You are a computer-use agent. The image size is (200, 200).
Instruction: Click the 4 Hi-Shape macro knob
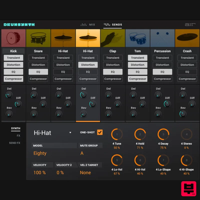pos(186,160)
